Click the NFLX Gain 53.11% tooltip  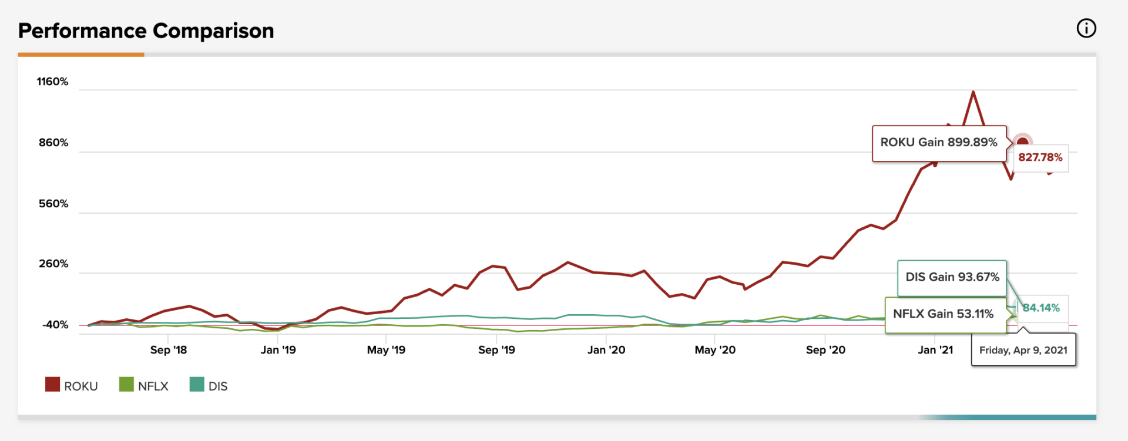point(943,314)
